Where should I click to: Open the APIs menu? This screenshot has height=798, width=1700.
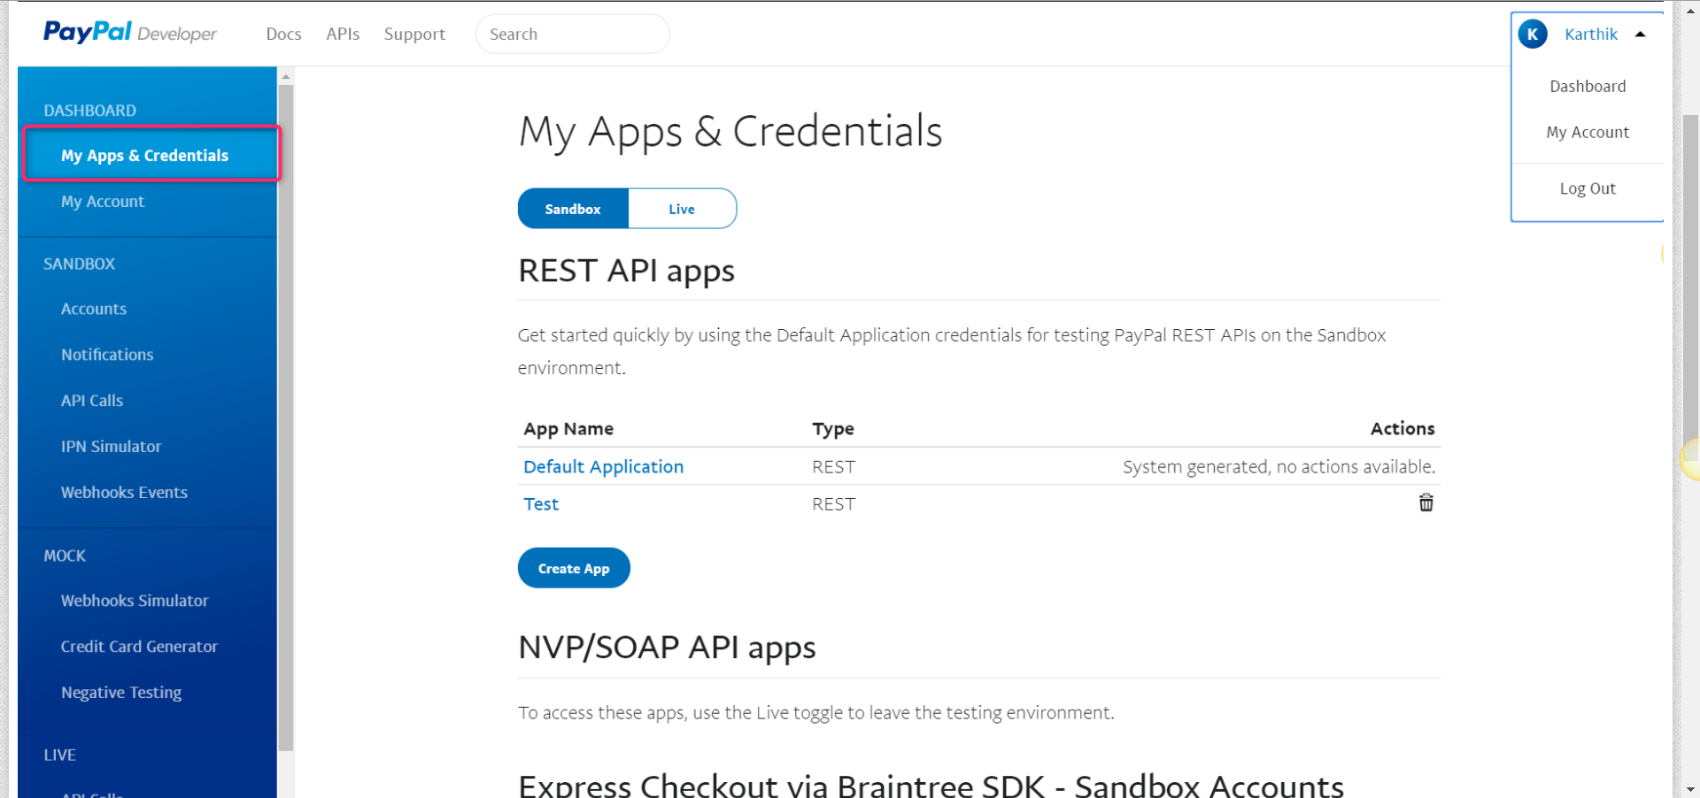point(343,34)
